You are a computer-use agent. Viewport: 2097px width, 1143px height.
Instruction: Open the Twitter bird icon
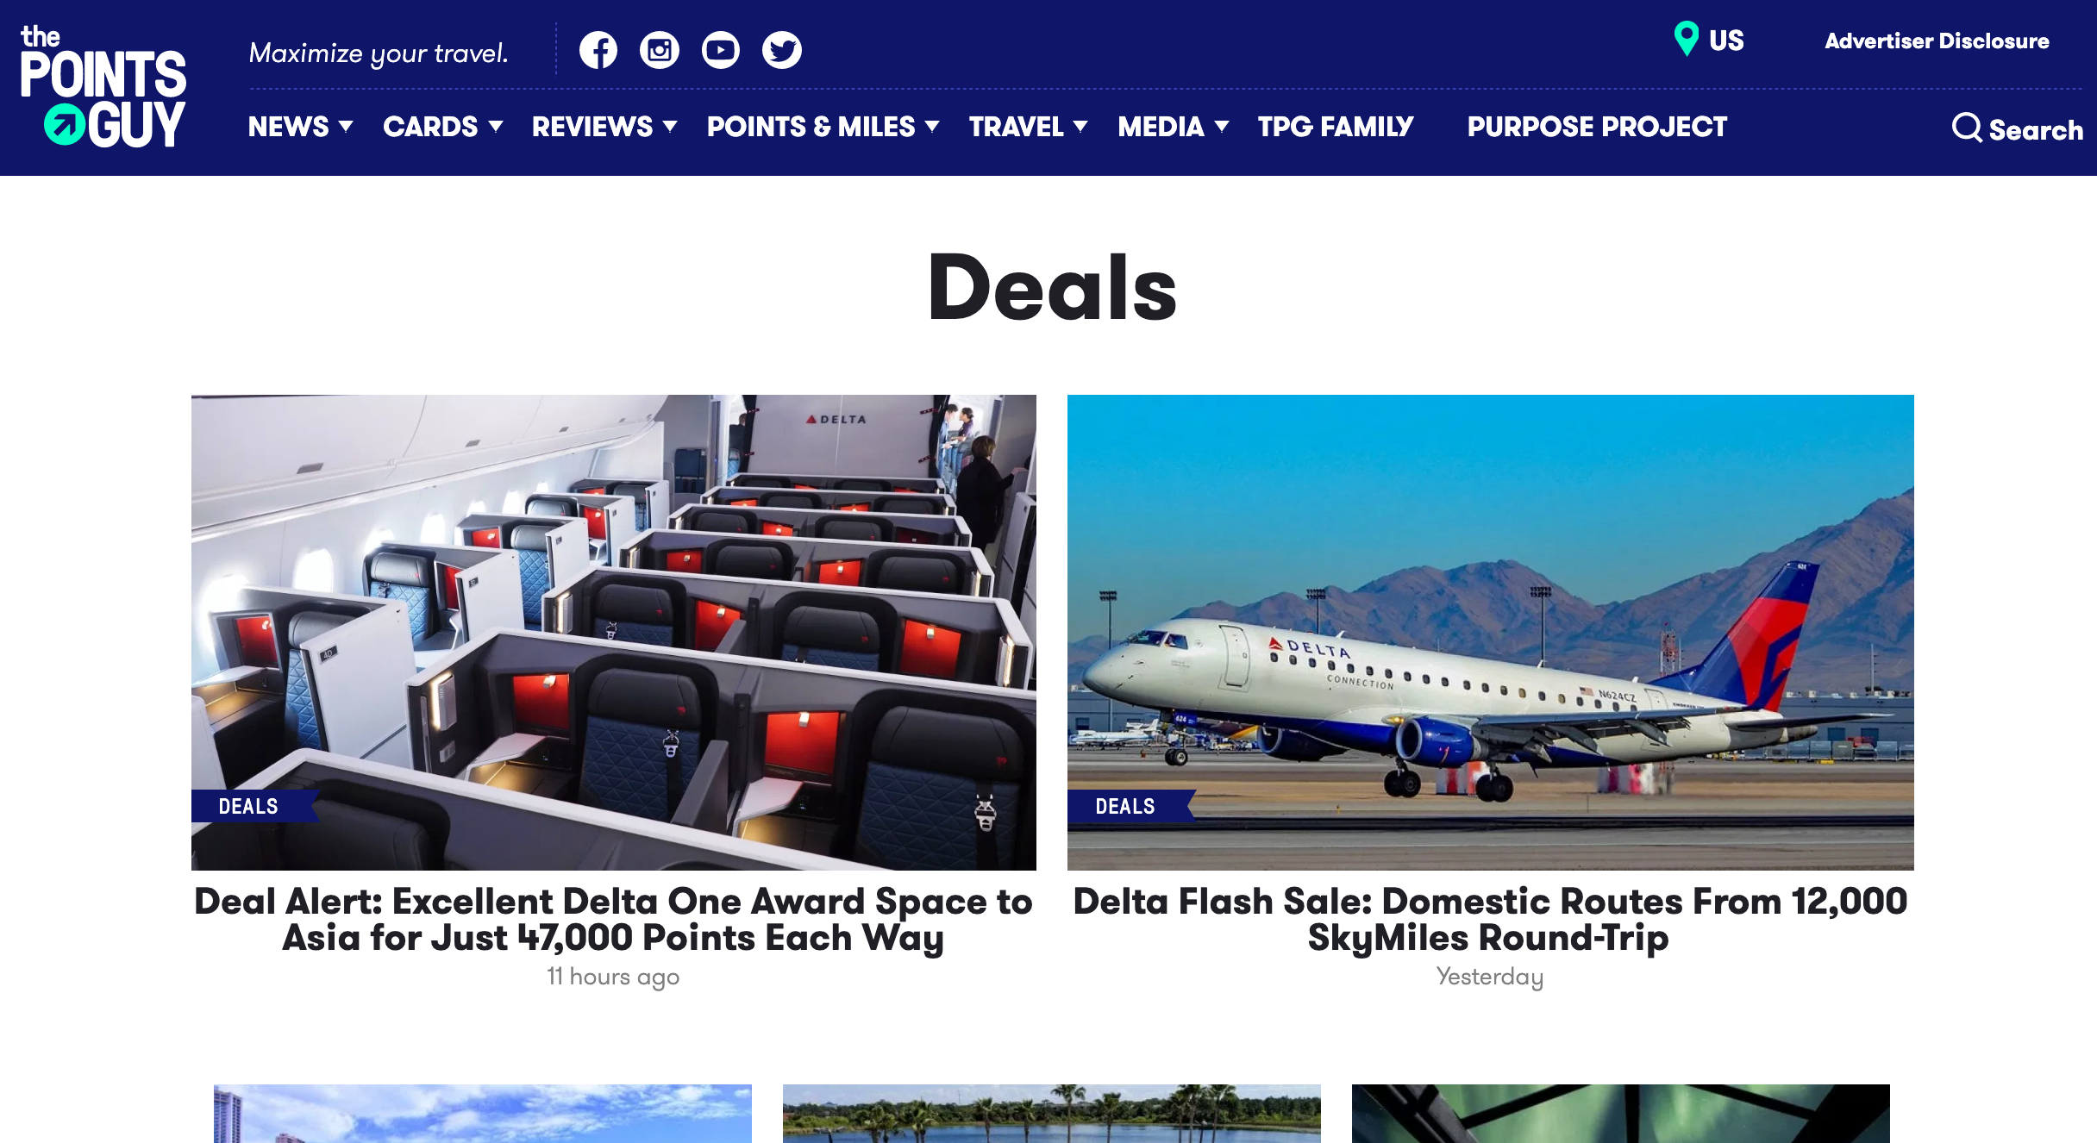(782, 50)
